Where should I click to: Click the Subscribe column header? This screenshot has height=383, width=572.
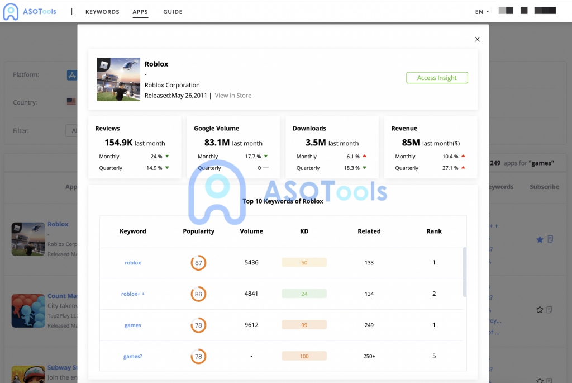544,187
